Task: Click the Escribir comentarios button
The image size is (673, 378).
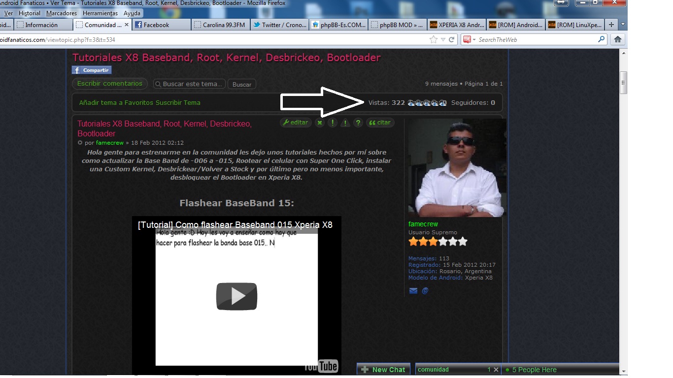Action: pyautogui.click(x=109, y=84)
